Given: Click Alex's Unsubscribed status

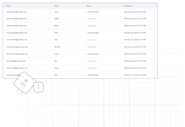Looking at the screenshot, I should 93,75.
